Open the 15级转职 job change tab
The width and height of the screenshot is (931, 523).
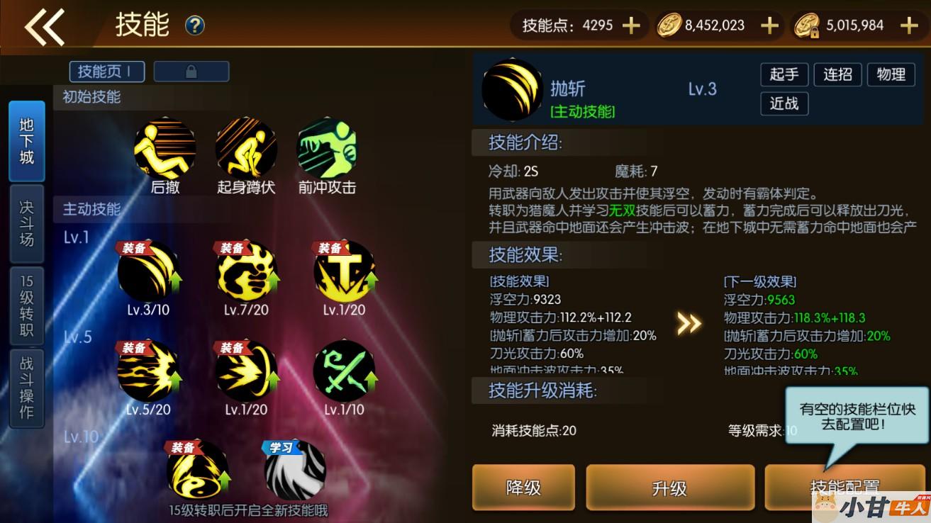pos(27,305)
